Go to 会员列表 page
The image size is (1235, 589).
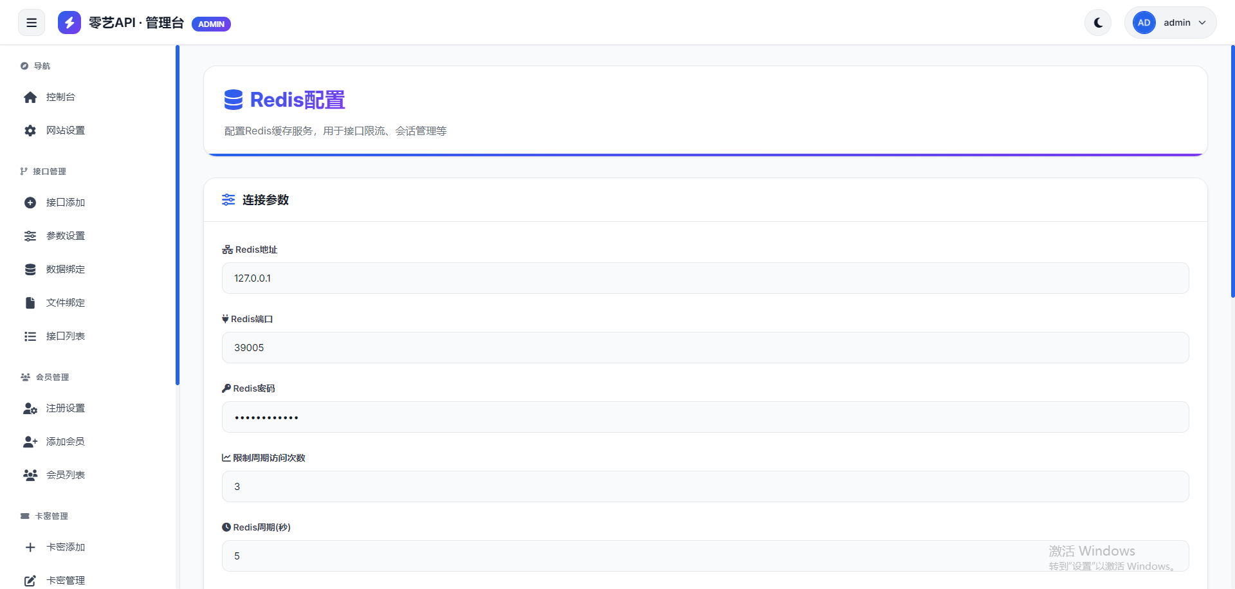click(65, 475)
